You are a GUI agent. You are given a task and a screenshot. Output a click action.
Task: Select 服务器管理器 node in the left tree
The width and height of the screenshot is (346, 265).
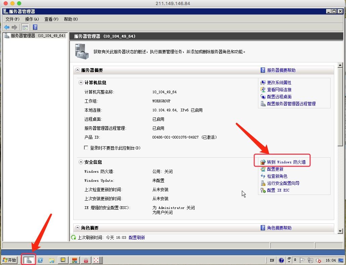[x=23, y=36]
